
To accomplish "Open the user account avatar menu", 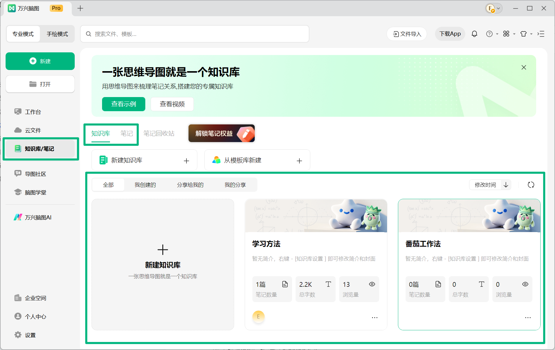I will (x=494, y=8).
